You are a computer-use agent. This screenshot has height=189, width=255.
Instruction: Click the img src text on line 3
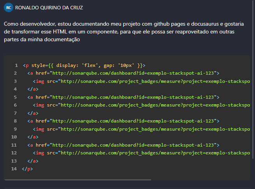point(141,81)
